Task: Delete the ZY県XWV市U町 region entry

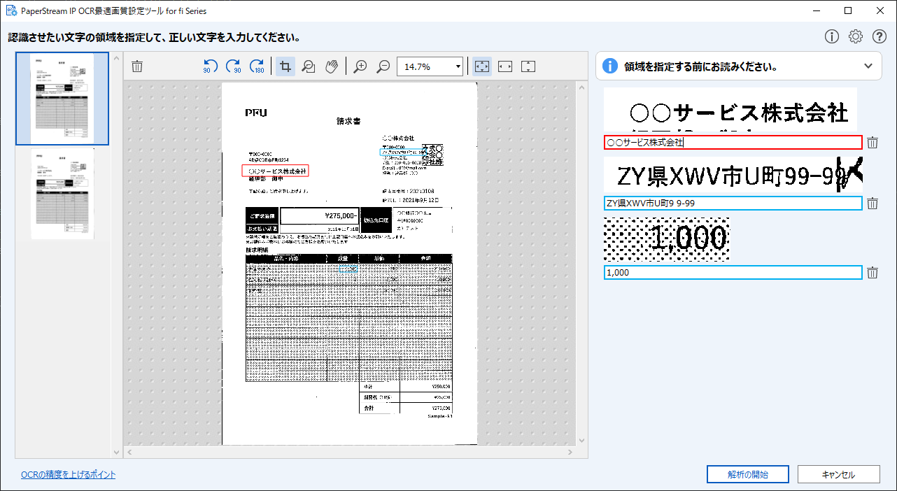Action: click(873, 204)
